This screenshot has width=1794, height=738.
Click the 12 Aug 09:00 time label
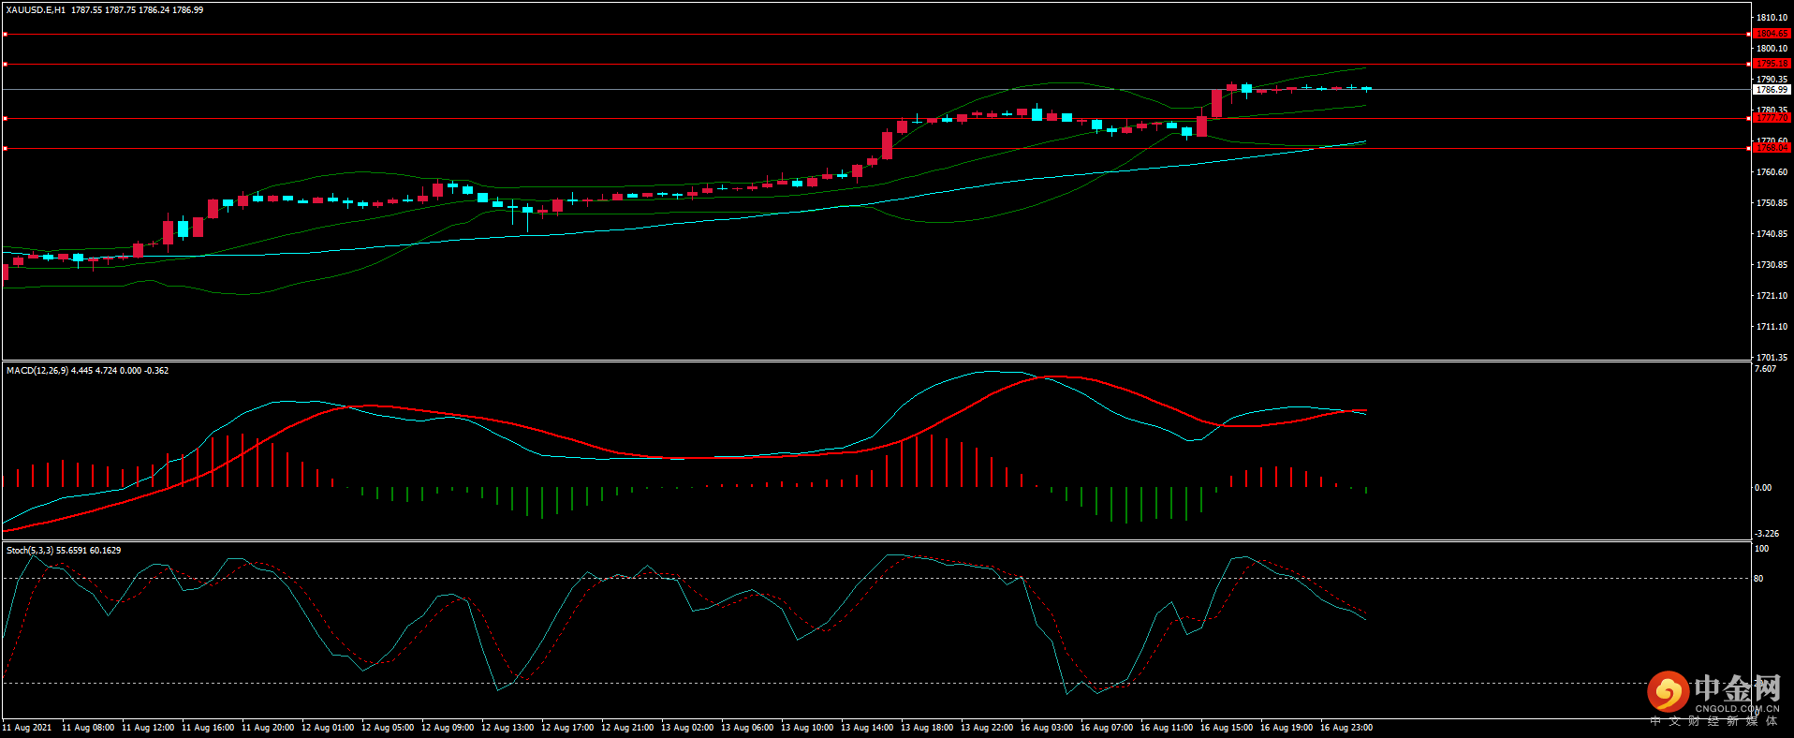point(447,728)
